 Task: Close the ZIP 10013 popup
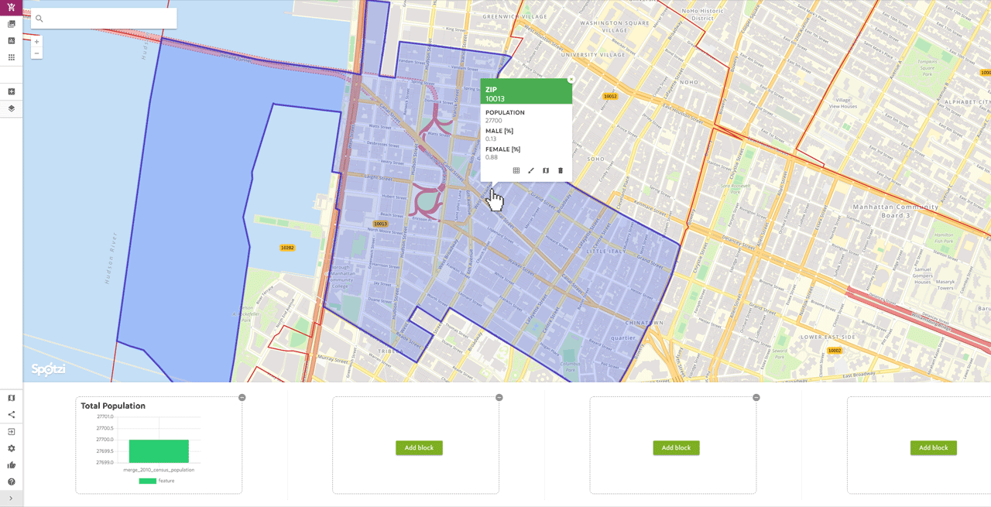(x=571, y=79)
